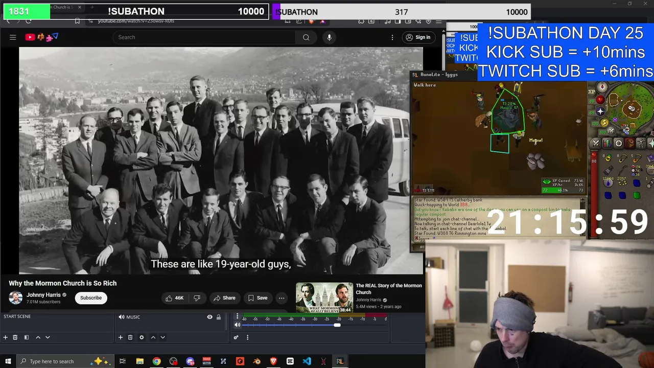Viewport: 654px width, 368px height.
Task: Dislike the video with the thumbs-down button
Action: click(197, 298)
